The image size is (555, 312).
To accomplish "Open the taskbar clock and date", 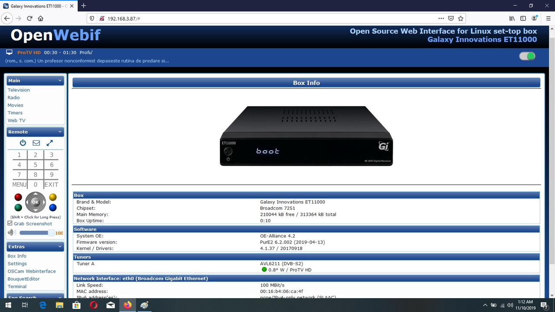I will (x=526, y=305).
